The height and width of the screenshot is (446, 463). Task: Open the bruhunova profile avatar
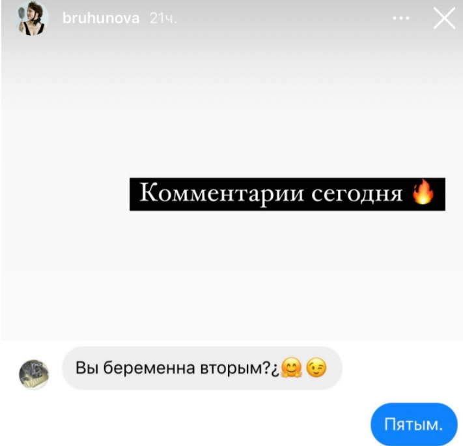(32, 18)
